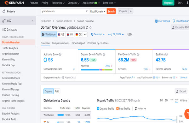Favorite domain with star icon
Screen dimensions: 189x123
pos(90,28)
